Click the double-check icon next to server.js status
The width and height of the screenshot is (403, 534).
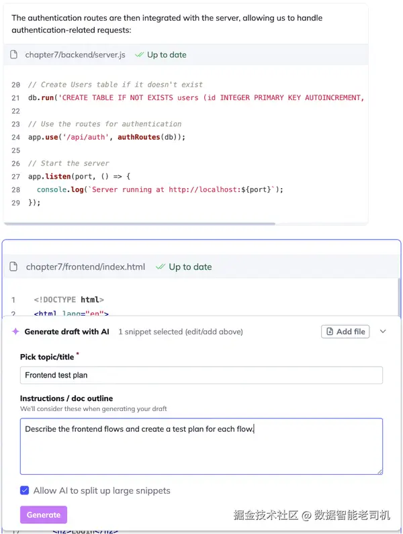click(139, 54)
